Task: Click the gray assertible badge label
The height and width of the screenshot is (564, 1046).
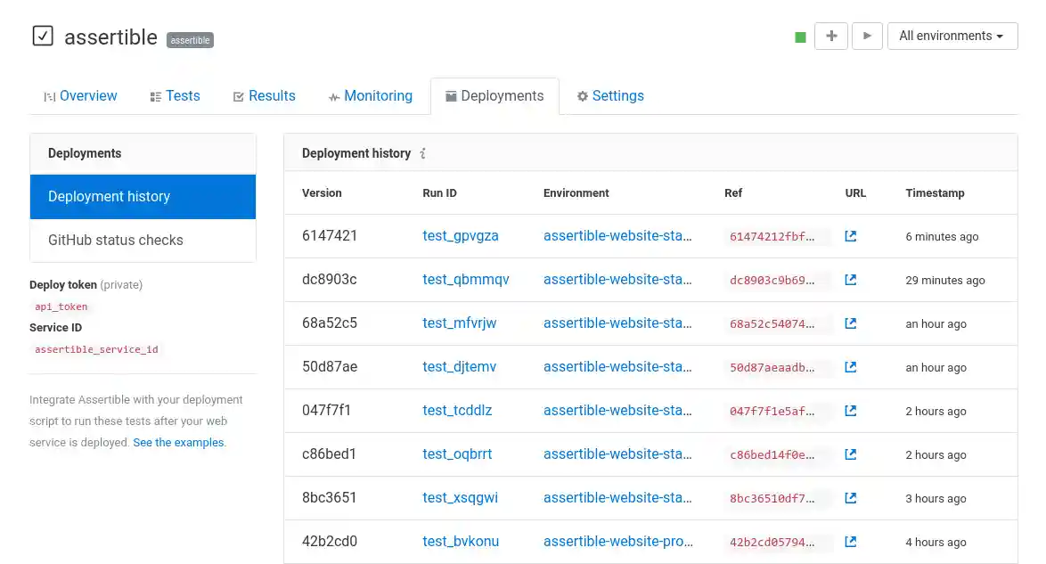Action: (190, 40)
